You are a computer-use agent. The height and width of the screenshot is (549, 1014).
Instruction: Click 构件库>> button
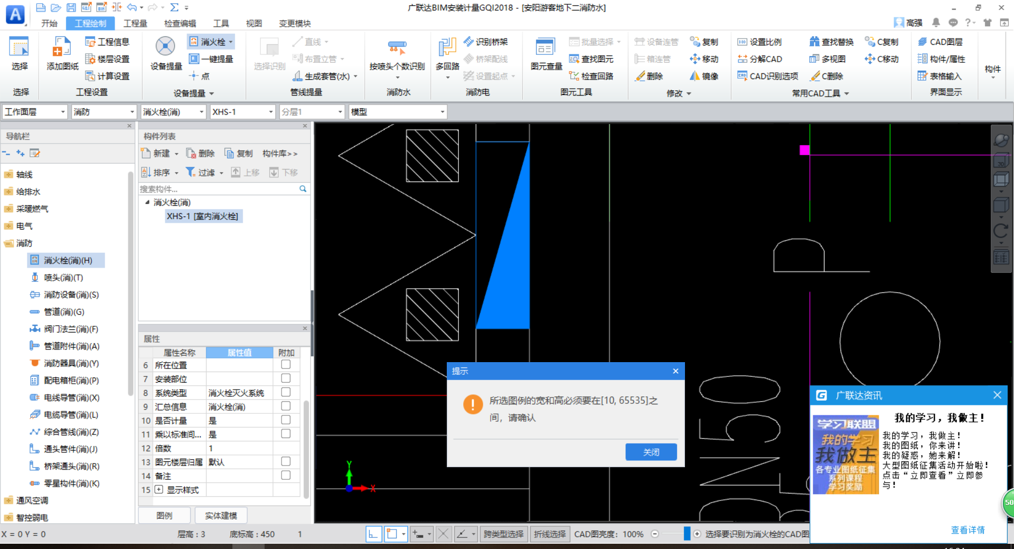point(280,153)
